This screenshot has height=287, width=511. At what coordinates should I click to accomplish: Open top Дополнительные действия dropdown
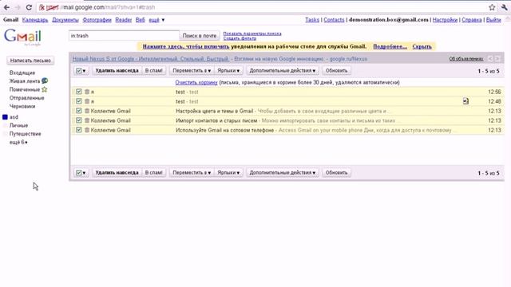(283, 70)
